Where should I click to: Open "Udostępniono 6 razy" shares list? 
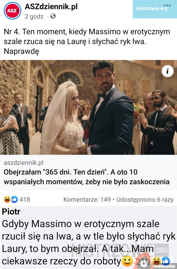pos(145,199)
